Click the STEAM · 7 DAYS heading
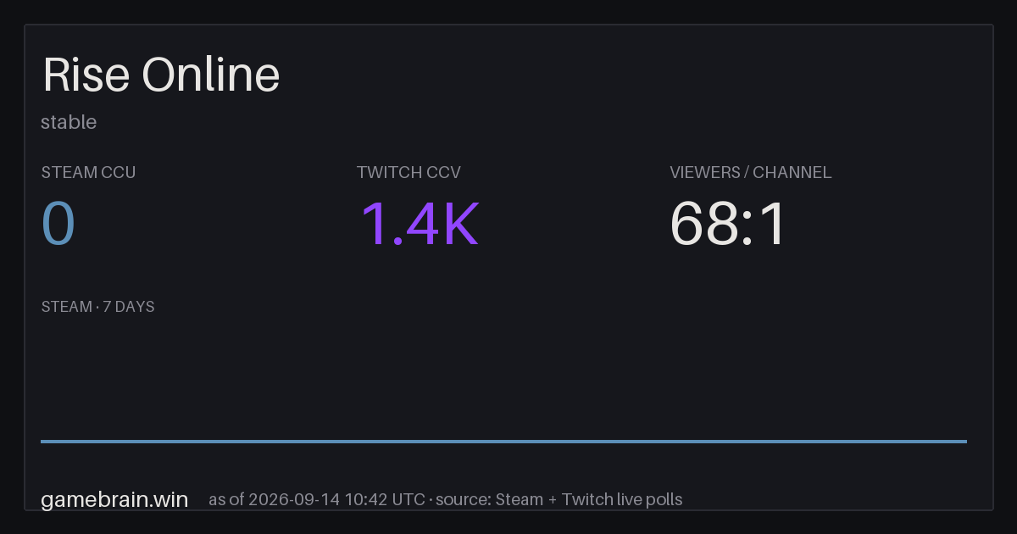Viewport: 1017px width, 534px height. click(97, 307)
